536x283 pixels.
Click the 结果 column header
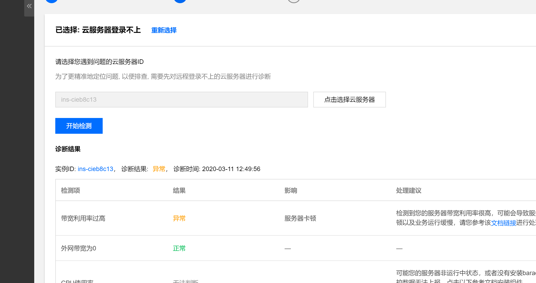pyautogui.click(x=179, y=191)
